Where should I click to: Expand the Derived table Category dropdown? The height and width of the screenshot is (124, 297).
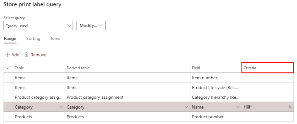point(186,107)
